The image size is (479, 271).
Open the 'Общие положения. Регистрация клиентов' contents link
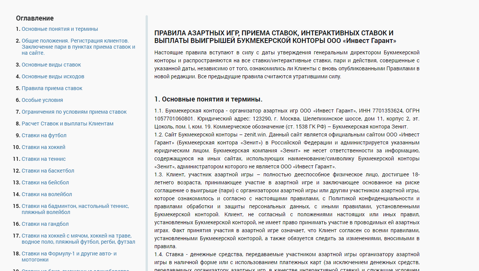click(x=78, y=47)
